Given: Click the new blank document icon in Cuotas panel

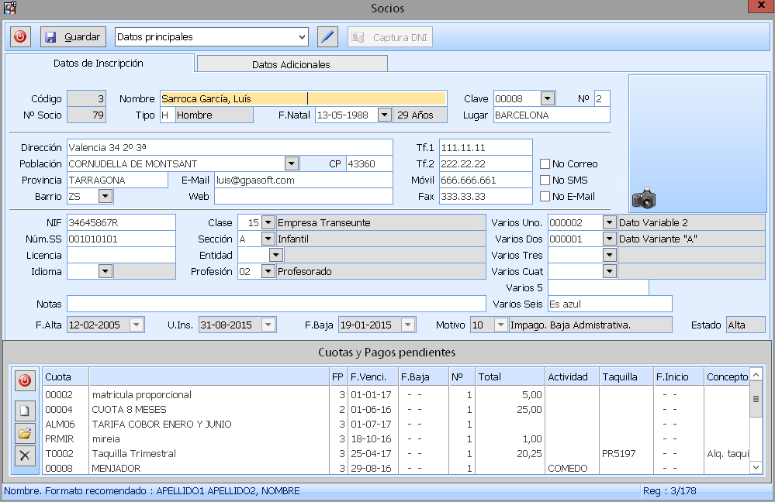Looking at the screenshot, I should [25, 411].
